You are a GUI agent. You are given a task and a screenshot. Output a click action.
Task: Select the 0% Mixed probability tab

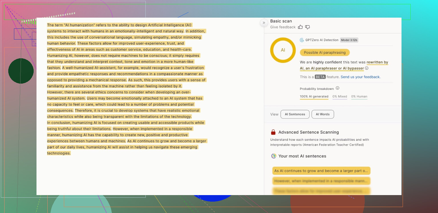click(x=340, y=96)
